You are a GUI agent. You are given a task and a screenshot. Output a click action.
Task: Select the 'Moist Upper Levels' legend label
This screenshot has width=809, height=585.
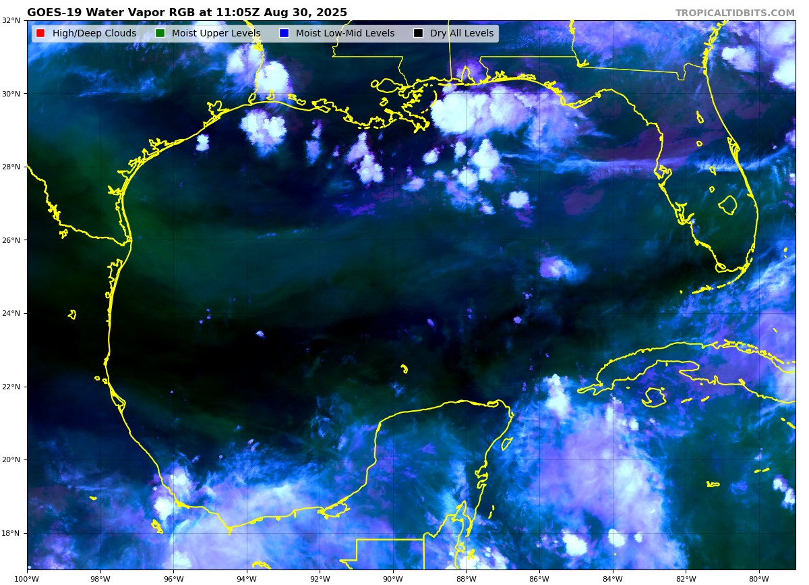[x=216, y=33]
